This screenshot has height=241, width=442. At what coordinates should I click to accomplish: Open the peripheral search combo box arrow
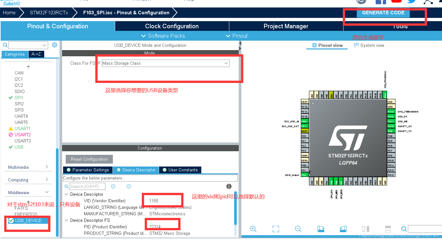click(44, 45)
